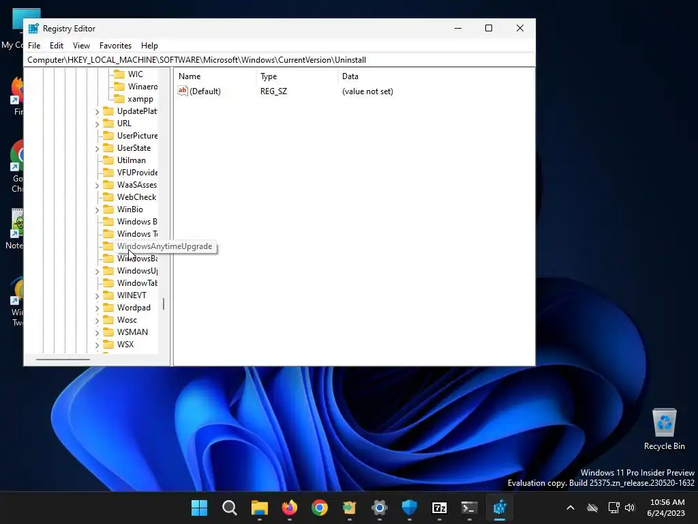Select the UpdatePlat key label
The image size is (698, 524).
[137, 111]
